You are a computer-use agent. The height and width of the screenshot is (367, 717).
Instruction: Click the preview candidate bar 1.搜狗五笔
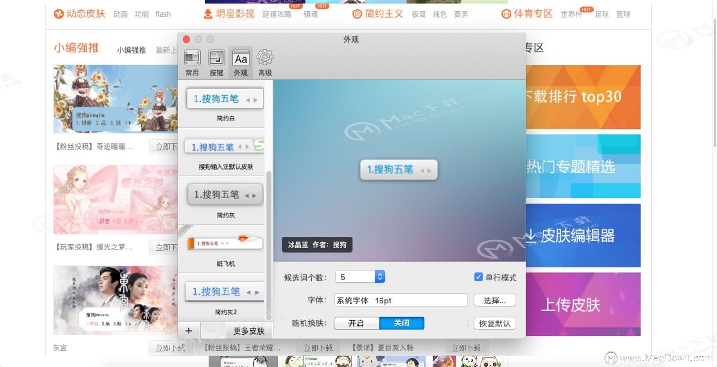399,170
